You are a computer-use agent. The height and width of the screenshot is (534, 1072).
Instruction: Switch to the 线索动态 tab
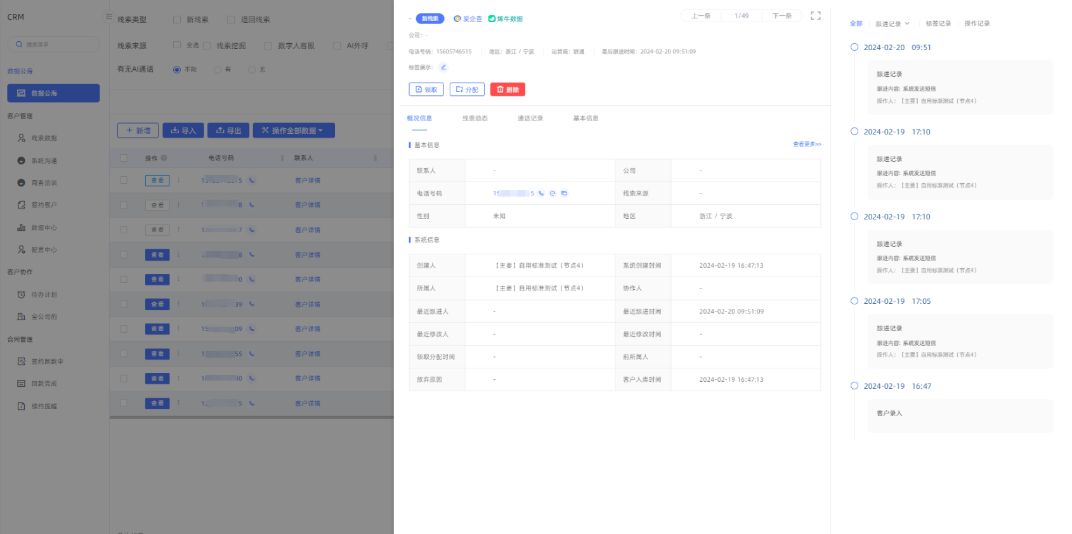[475, 119]
